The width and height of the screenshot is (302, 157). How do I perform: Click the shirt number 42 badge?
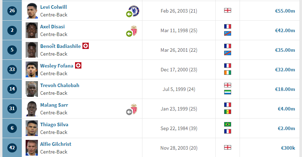click(x=12, y=148)
